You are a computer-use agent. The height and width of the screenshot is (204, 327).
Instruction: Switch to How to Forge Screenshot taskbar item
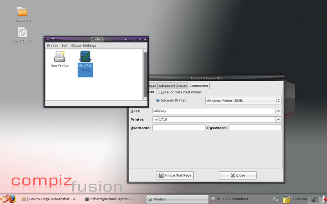point(50,199)
